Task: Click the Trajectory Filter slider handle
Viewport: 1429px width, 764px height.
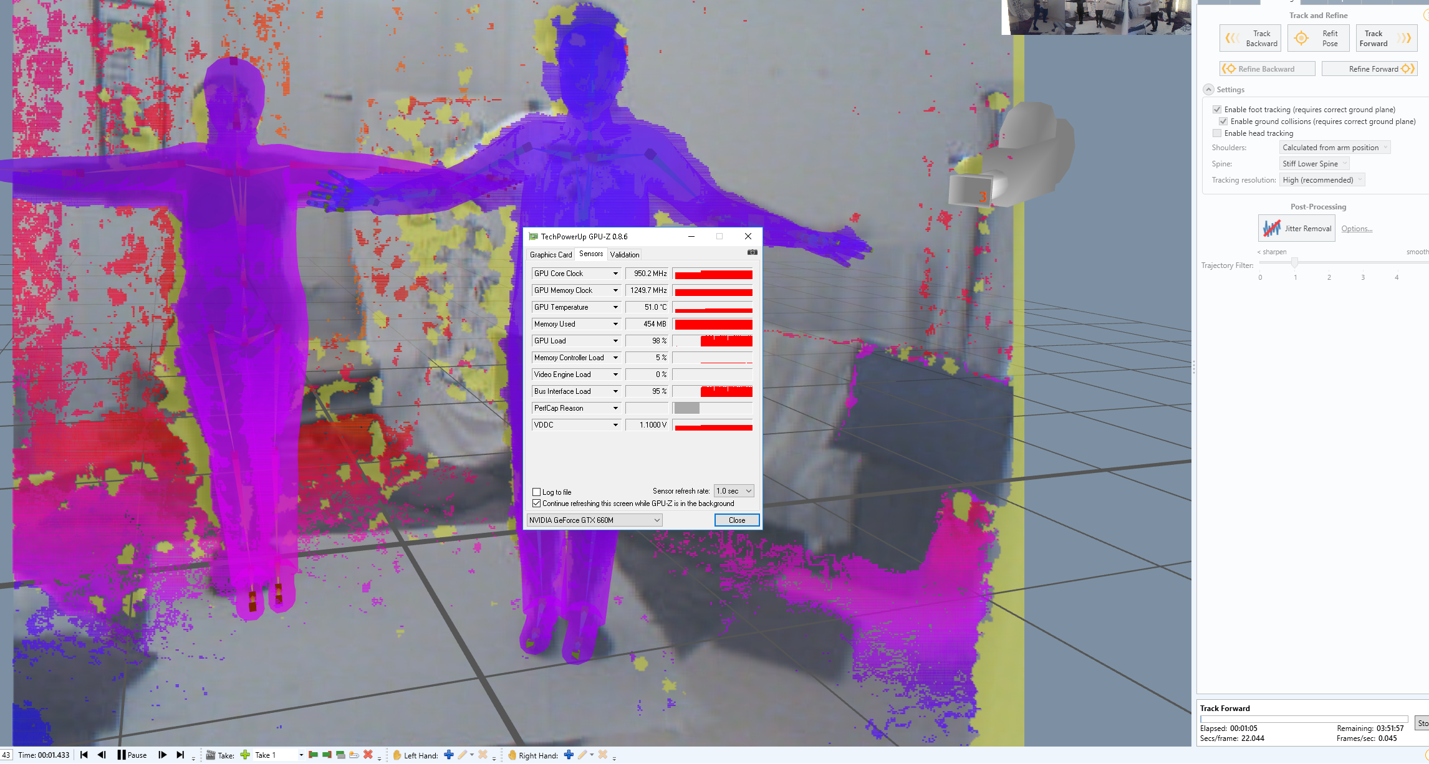Action: pyautogui.click(x=1295, y=262)
